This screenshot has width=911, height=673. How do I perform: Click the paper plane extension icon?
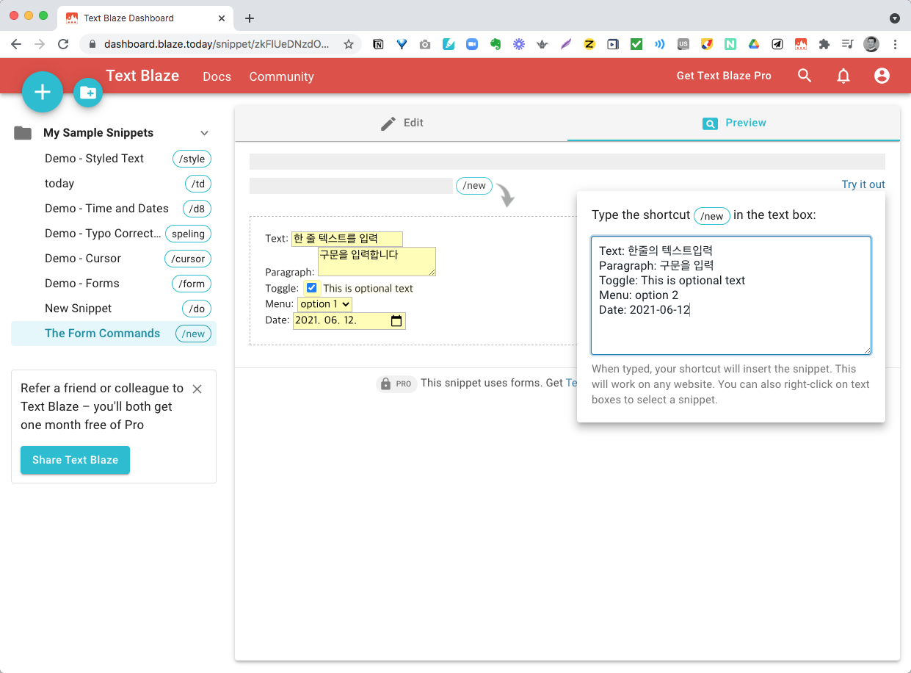pos(777,44)
